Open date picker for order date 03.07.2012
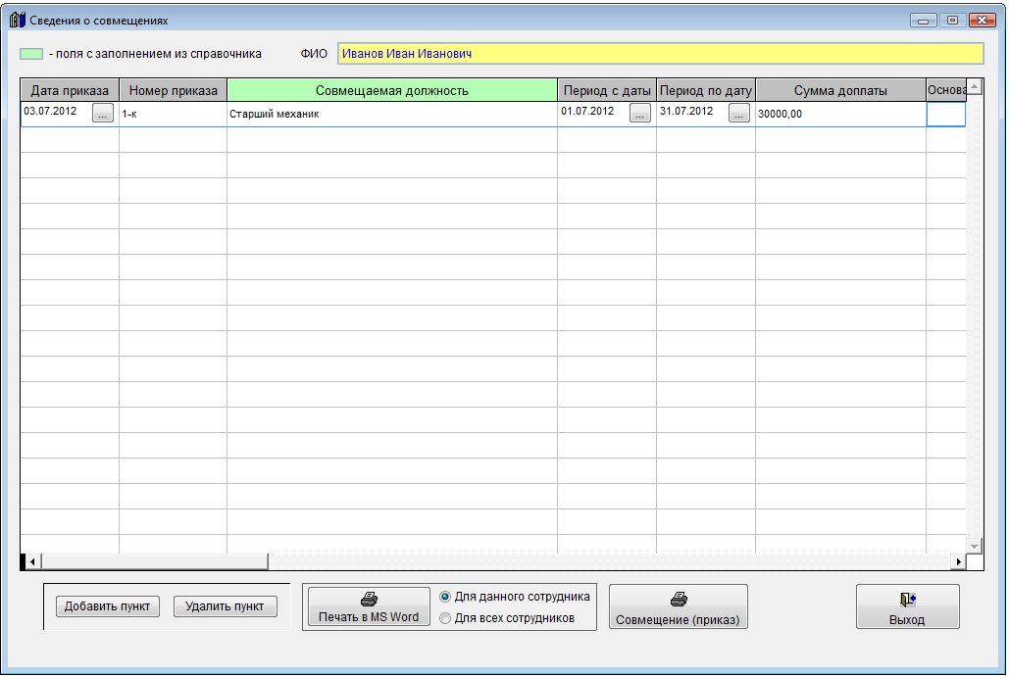Screen dimensions: 1009x677 (103, 113)
